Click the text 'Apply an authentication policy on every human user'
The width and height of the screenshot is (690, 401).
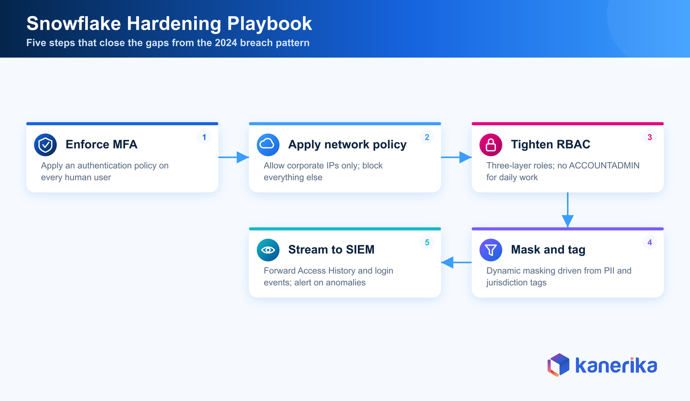(x=105, y=171)
